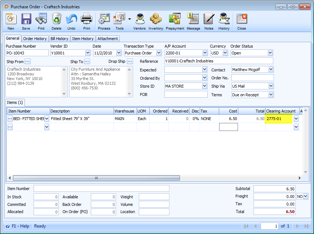
Task: Open the Date picker dropdown
Action: [119, 53]
